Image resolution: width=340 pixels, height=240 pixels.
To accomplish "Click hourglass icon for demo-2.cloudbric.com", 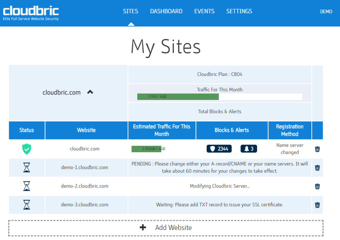I will pos(27,186).
